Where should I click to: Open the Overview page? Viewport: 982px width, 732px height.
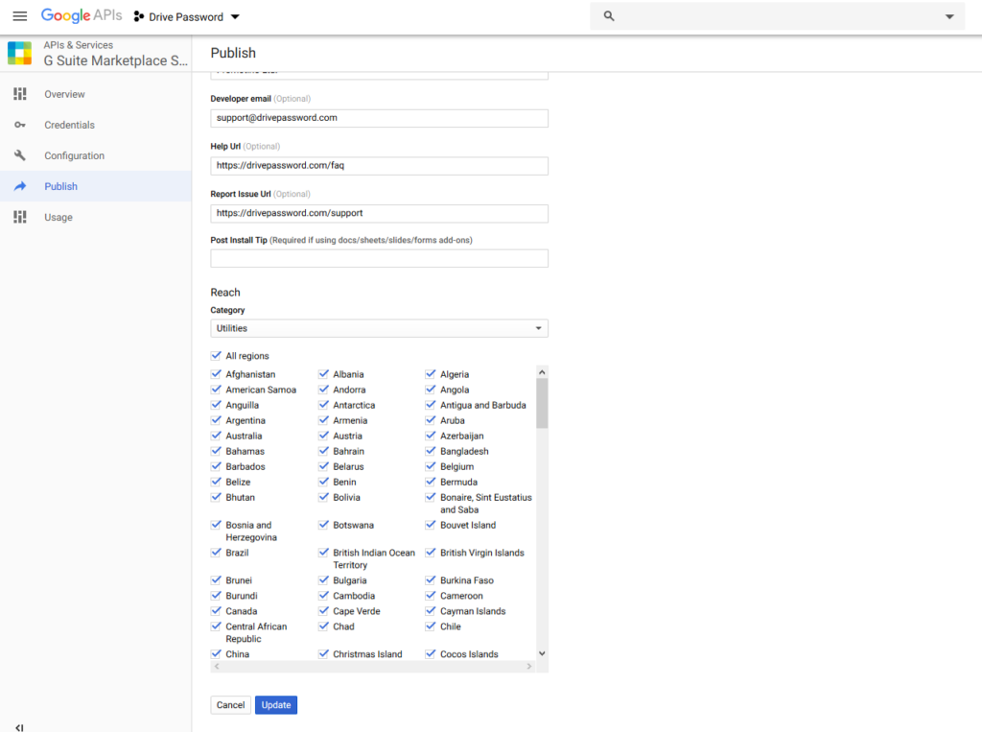click(64, 94)
